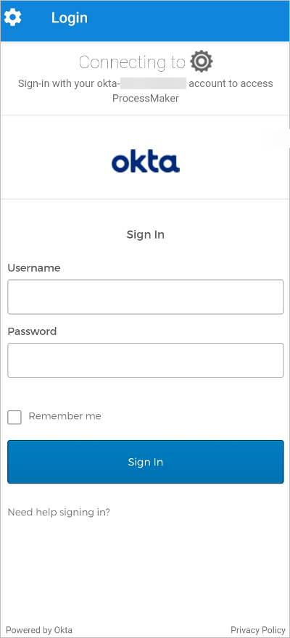The image size is (290, 638).
Task: Open the Need help signing in link
Action: tap(59, 513)
